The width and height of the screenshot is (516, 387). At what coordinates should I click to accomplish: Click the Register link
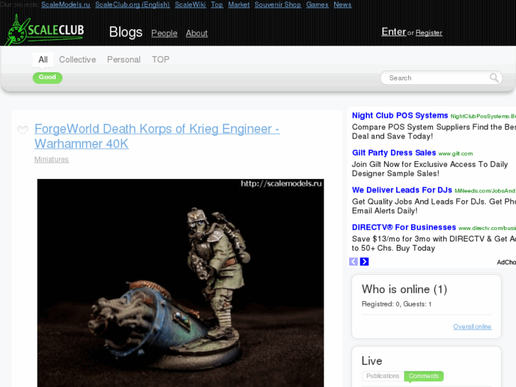click(x=429, y=33)
